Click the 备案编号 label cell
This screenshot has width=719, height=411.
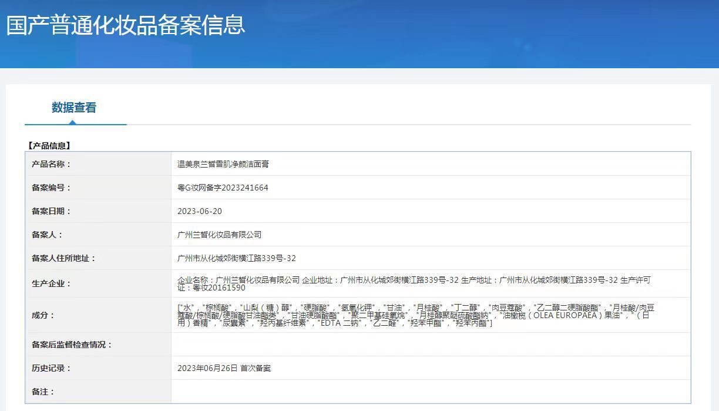click(98, 188)
